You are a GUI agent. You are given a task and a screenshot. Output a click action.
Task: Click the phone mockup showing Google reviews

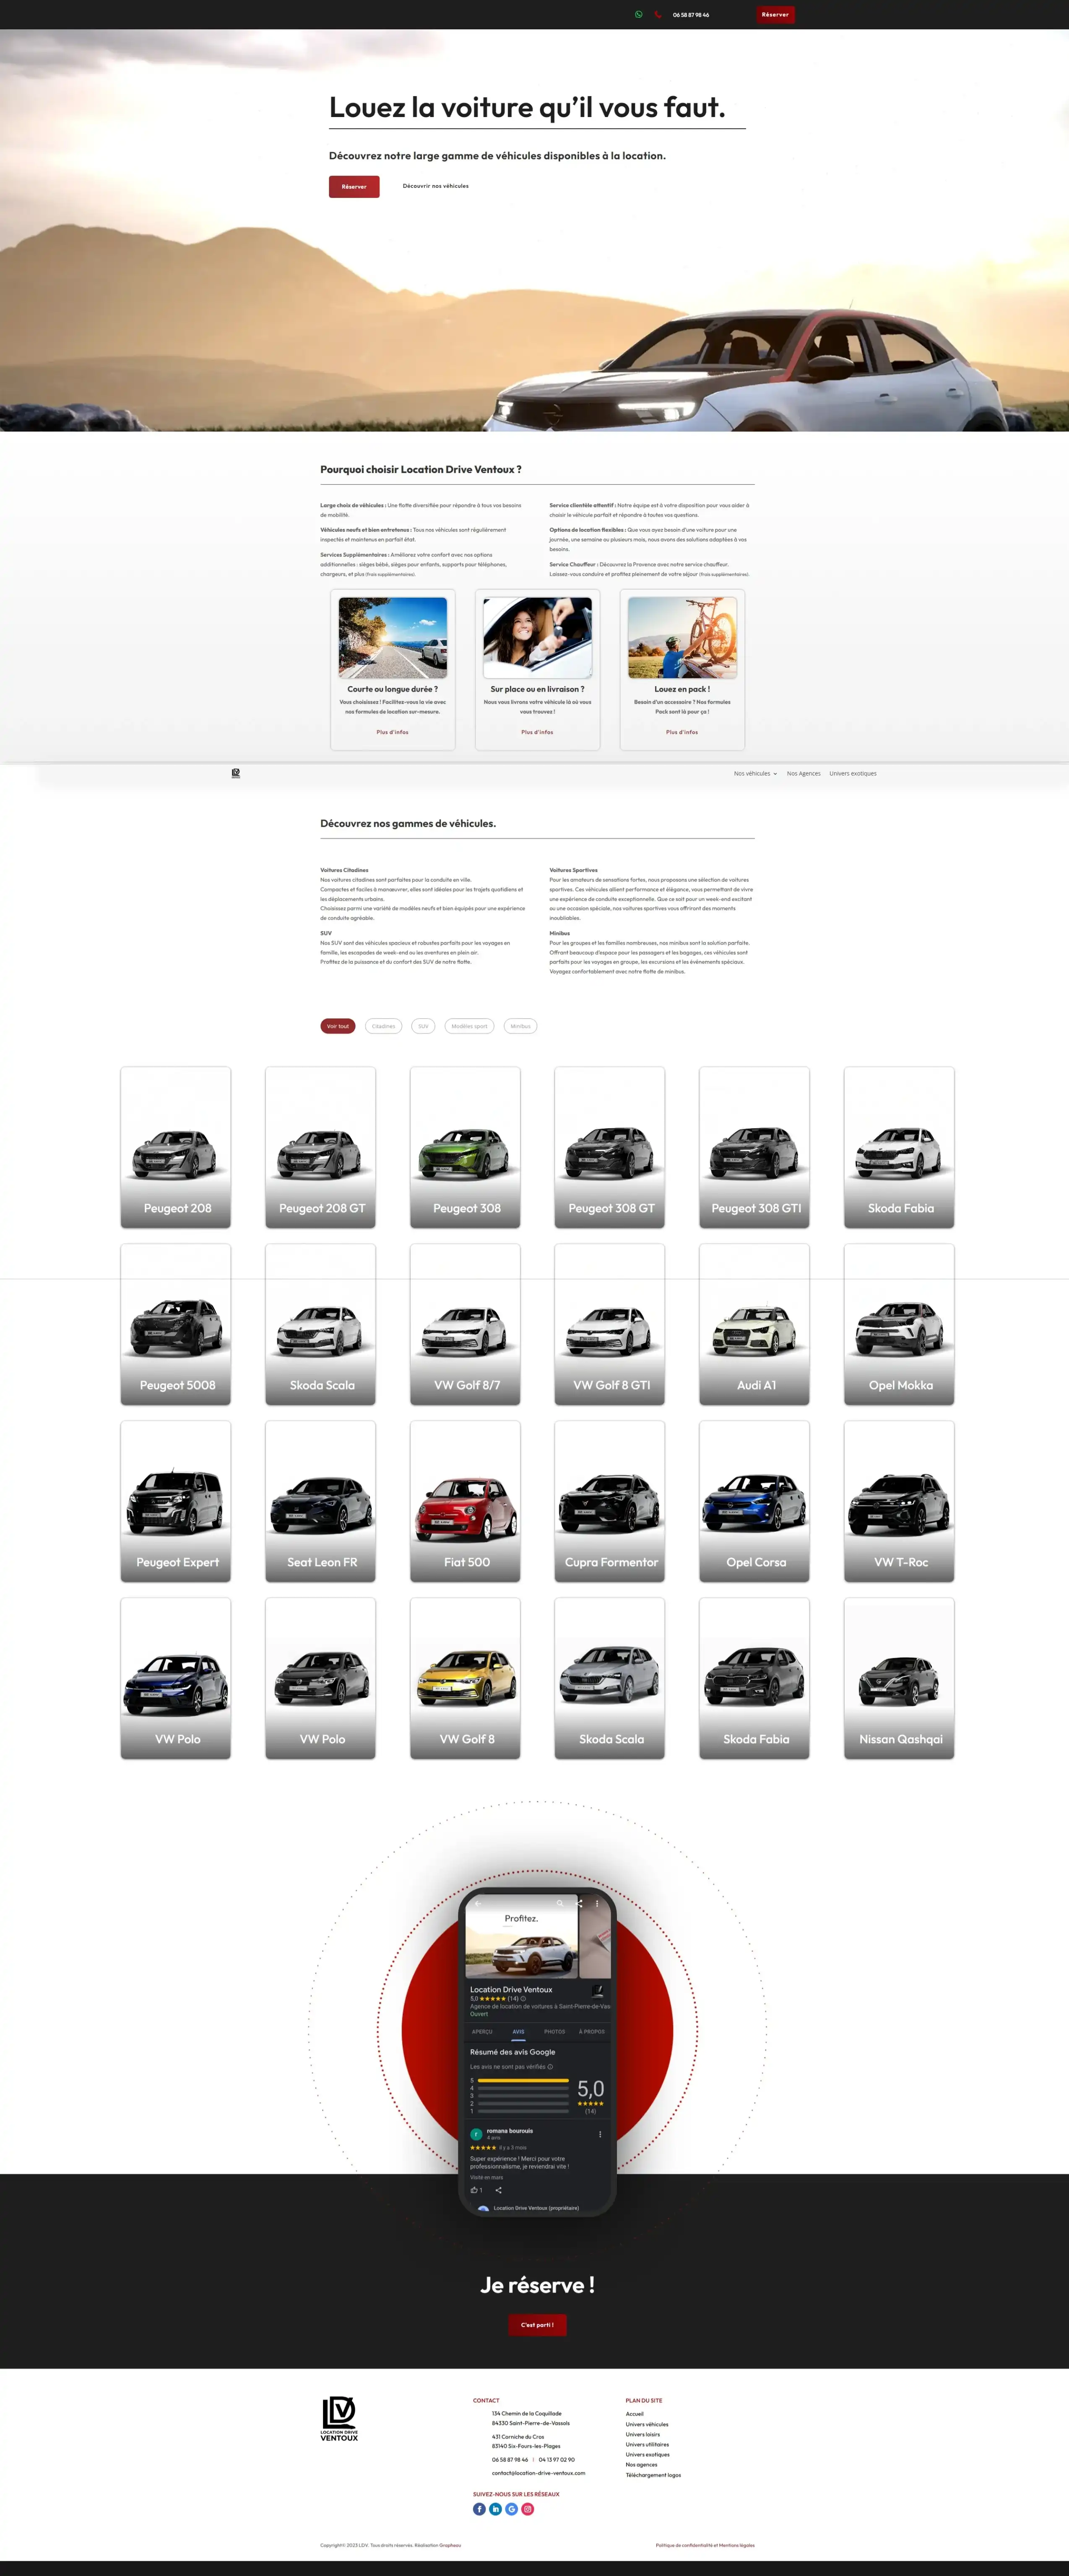(537, 2052)
